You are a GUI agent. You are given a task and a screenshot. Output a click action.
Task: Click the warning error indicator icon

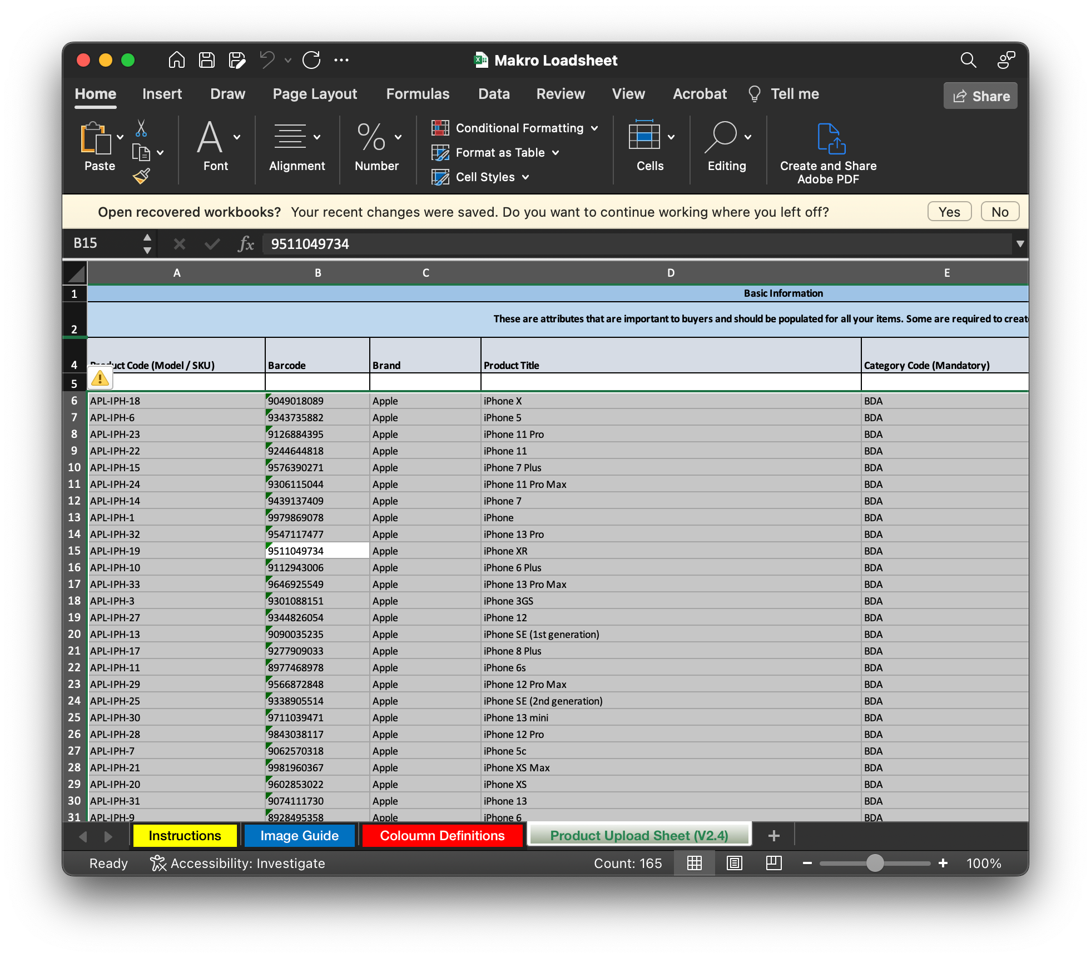pos(100,379)
